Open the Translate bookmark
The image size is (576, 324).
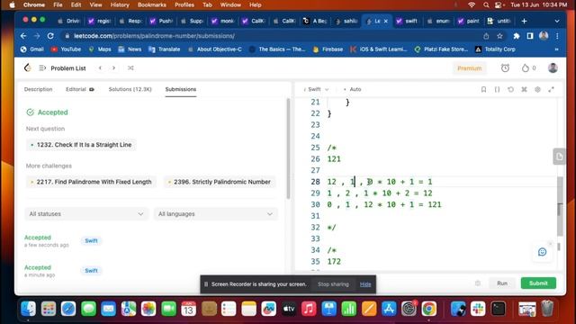pyautogui.click(x=165, y=49)
